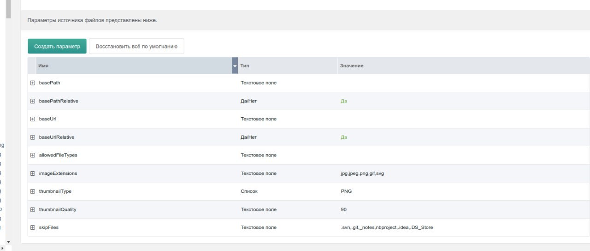Expand the basePath row details
The image size is (590, 251).
[33, 83]
